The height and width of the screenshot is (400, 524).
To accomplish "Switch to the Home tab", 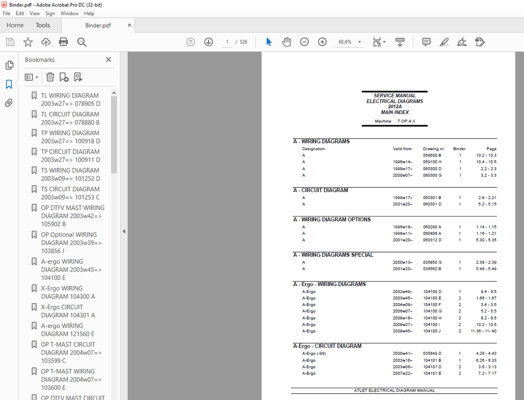I will [x=15, y=25].
